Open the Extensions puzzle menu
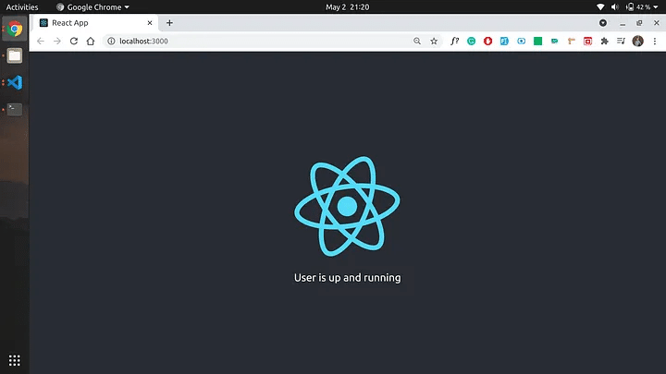 (604, 42)
